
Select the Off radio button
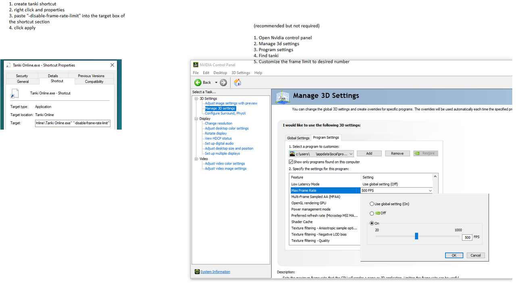coord(372,213)
